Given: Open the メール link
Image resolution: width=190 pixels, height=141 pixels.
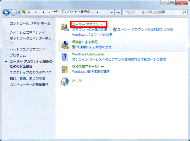Looking at the screenshot, I should click(x=77, y=80).
